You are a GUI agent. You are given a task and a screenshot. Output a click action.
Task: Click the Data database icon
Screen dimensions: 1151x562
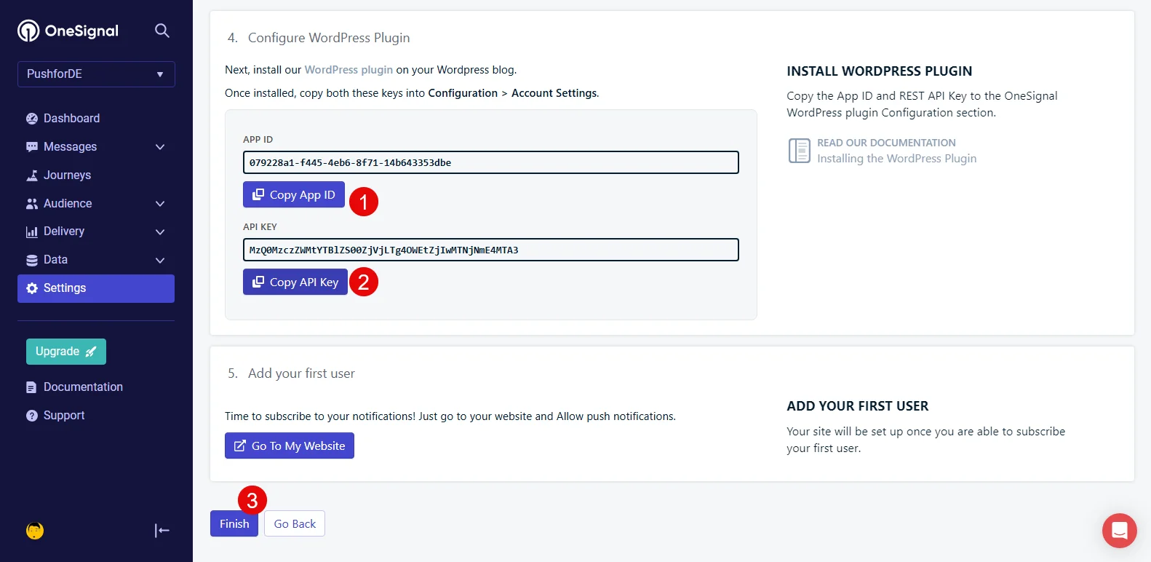(x=32, y=260)
